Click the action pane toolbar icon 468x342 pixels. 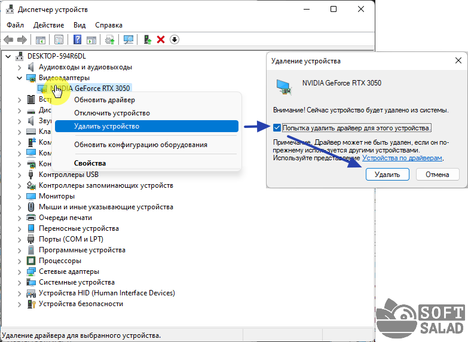click(91, 39)
